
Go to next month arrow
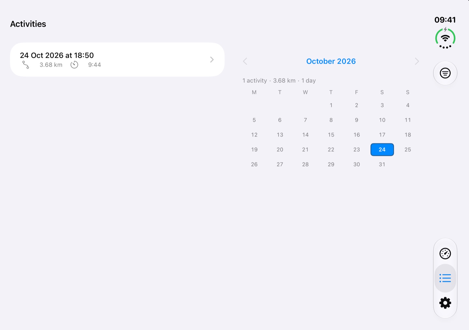417,61
